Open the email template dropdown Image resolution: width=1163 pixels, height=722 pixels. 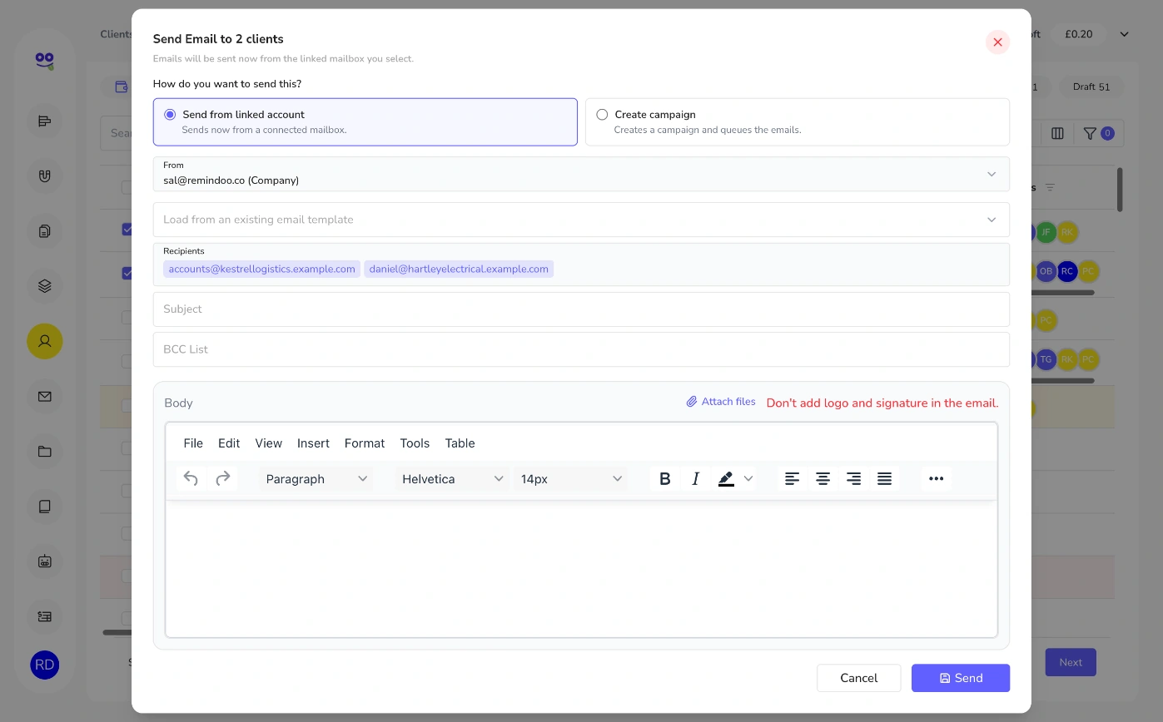coord(581,220)
